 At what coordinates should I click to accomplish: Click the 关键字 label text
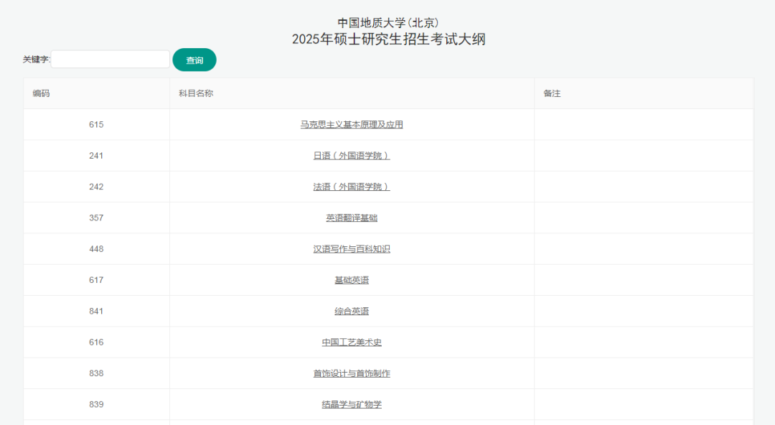point(36,60)
